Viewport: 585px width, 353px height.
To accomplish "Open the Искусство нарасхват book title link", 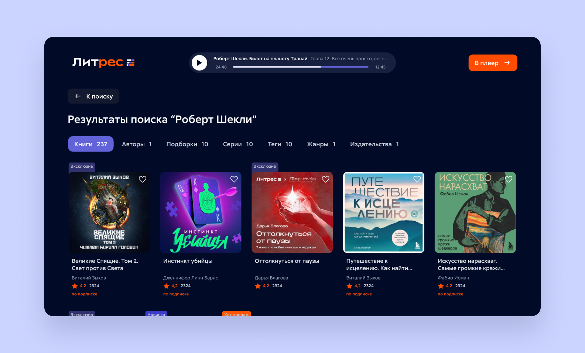I will point(471,264).
